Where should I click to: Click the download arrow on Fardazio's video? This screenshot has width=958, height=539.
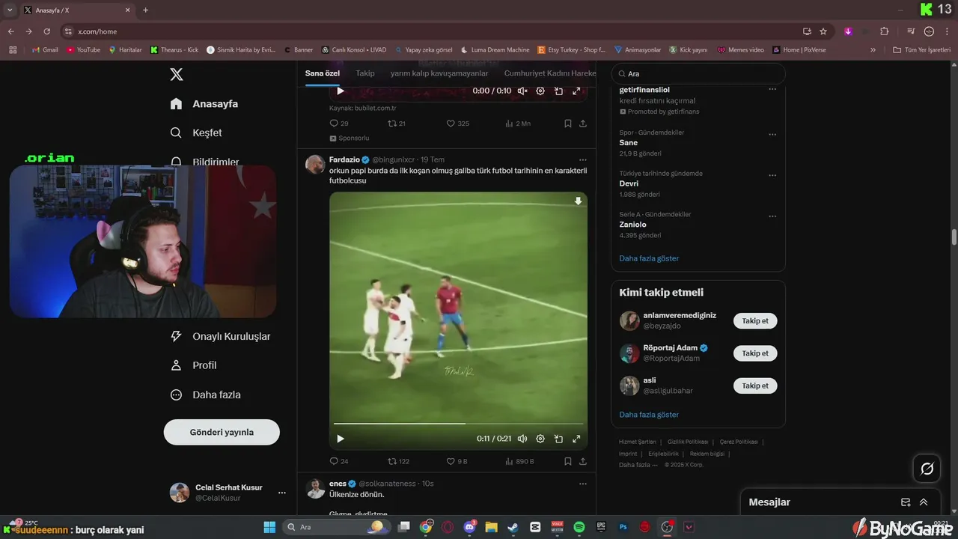[578, 201]
